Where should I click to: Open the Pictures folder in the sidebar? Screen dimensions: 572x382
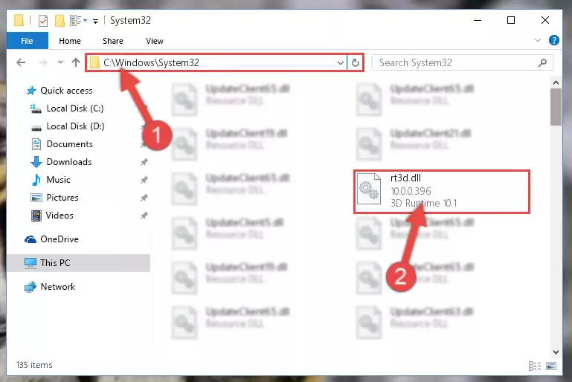pyautogui.click(x=62, y=198)
